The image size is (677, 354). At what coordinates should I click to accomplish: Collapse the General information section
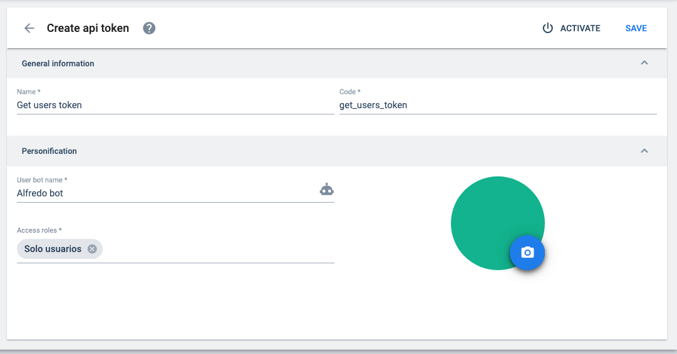pyautogui.click(x=644, y=63)
